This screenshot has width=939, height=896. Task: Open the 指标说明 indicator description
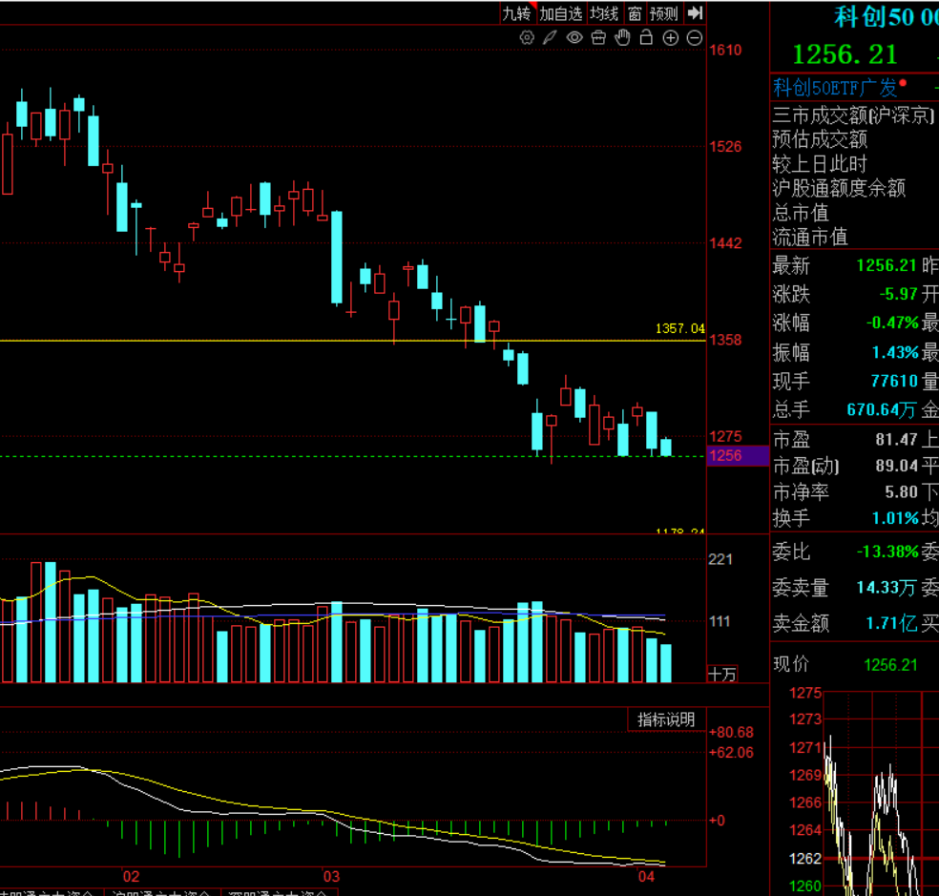tap(666, 719)
